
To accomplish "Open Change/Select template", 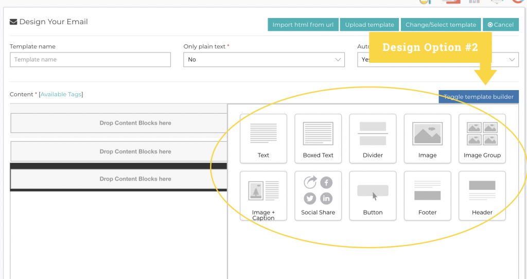I will [441, 25].
